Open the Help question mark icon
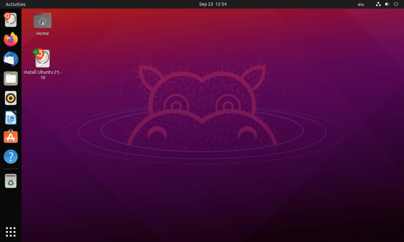Image resolution: width=404 pixels, height=242 pixels. pyautogui.click(x=11, y=156)
